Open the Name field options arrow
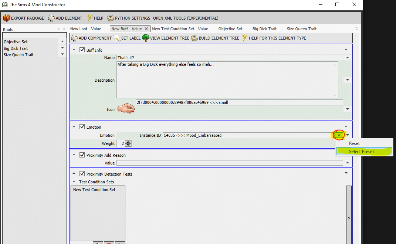Screen dimensions: 396x244 click(348, 58)
